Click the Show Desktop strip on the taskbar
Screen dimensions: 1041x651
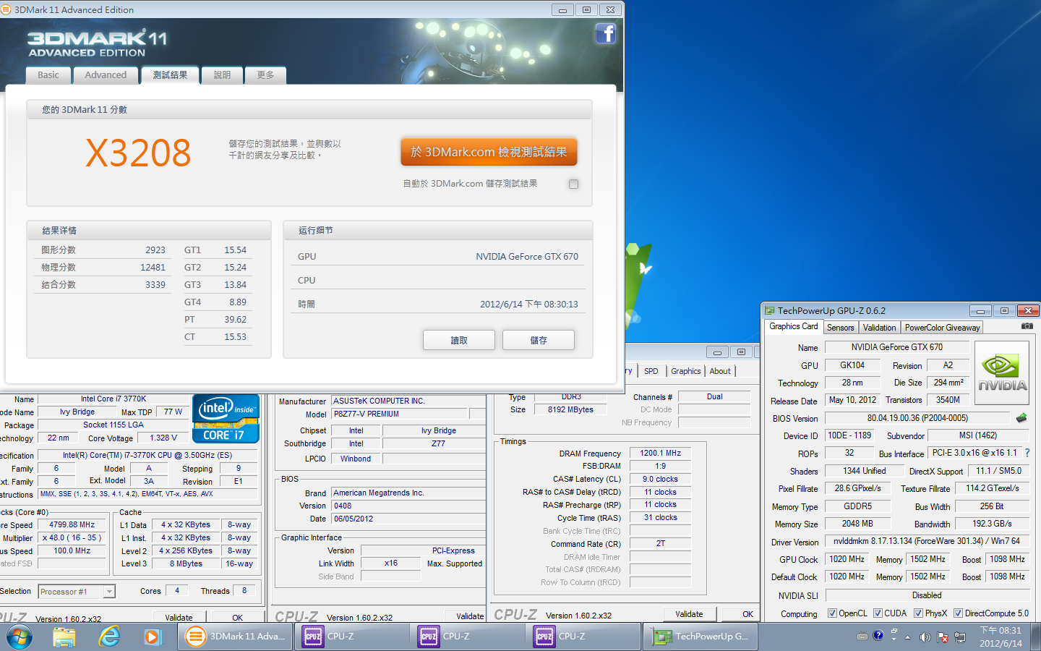coord(1035,637)
